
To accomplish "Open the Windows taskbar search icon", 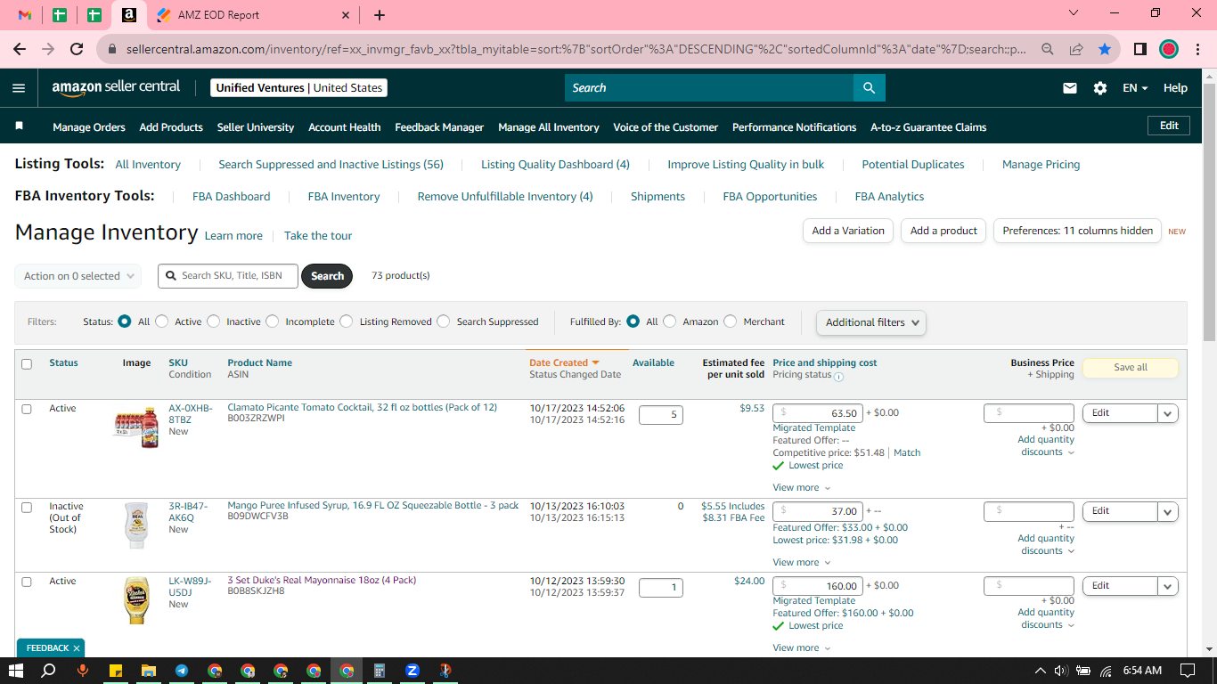I will point(49,671).
